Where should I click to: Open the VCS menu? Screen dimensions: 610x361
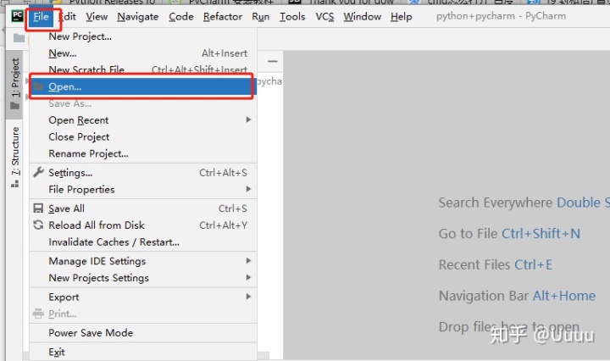pyautogui.click(x=324, y=17)
